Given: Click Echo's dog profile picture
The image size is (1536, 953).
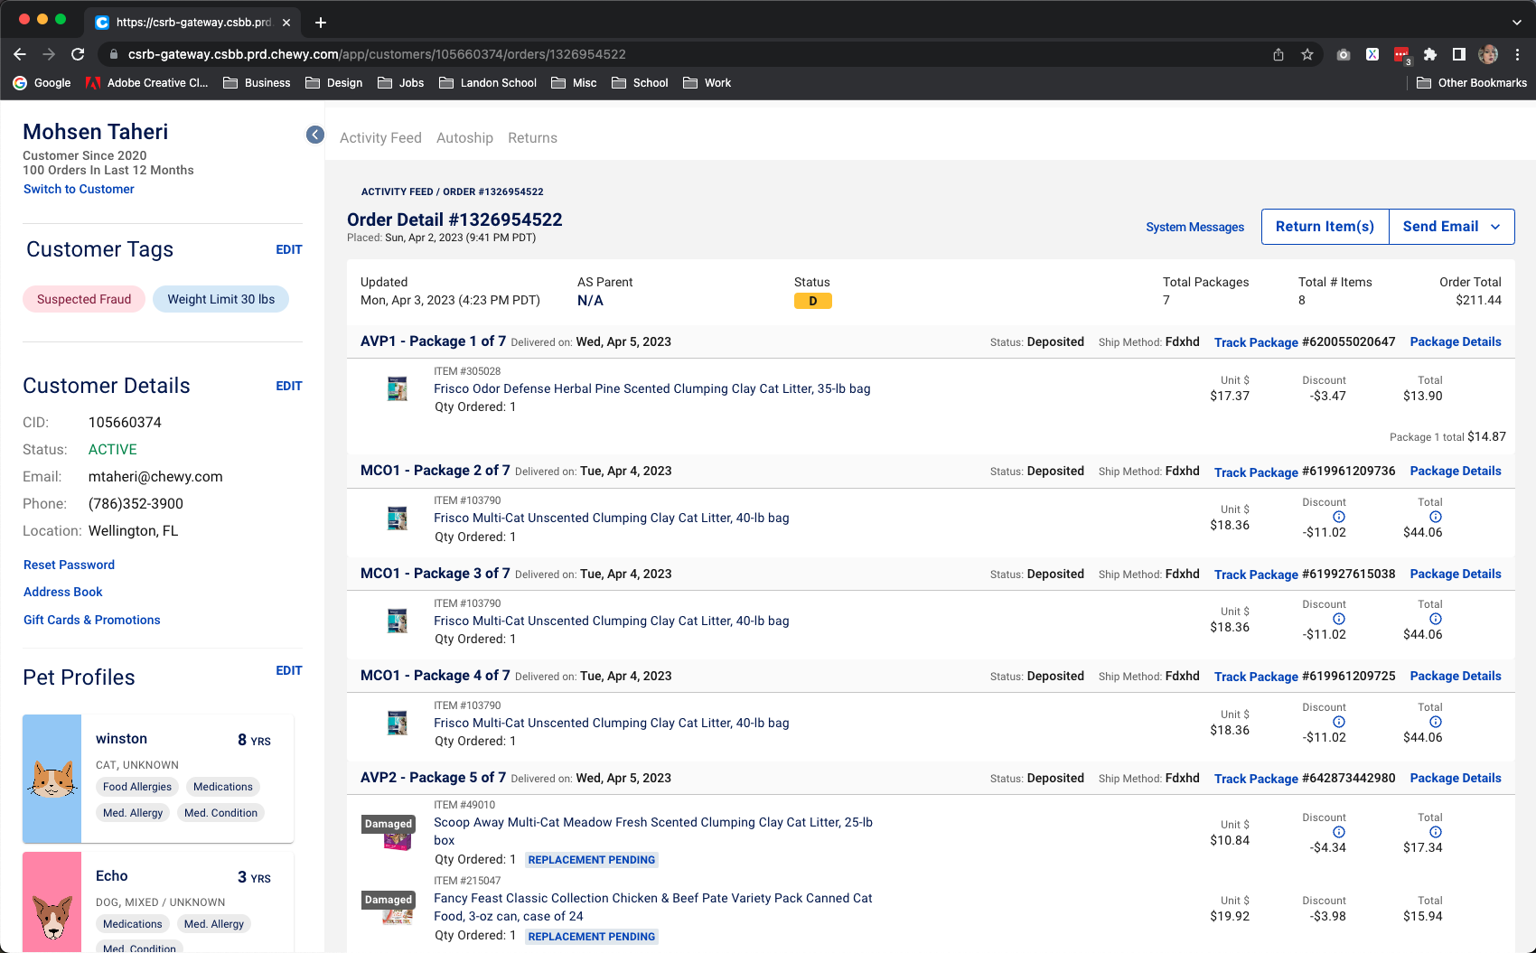Looking at the screenshot, I should (52, 902).
